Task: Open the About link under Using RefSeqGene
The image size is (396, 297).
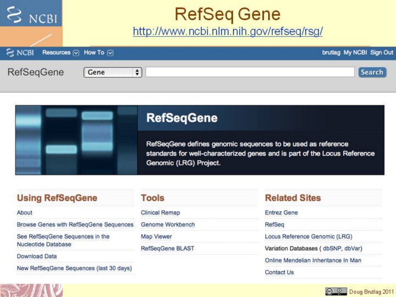Action: pos(25,213)
